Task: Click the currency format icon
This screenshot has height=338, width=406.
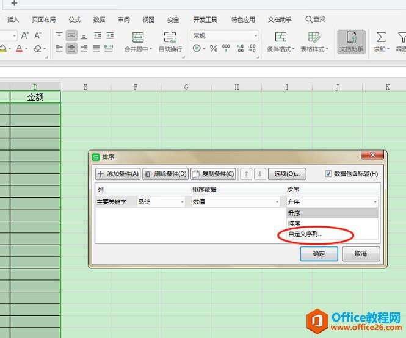Action: click(x=197, y=48)
